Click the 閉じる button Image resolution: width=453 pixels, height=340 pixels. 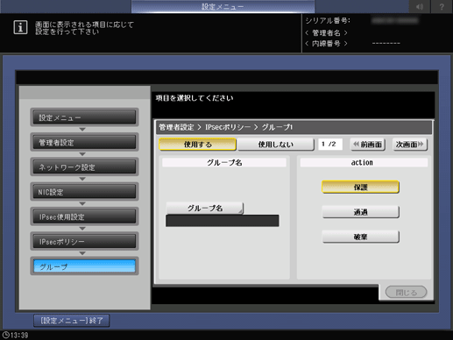coord(407,293)
